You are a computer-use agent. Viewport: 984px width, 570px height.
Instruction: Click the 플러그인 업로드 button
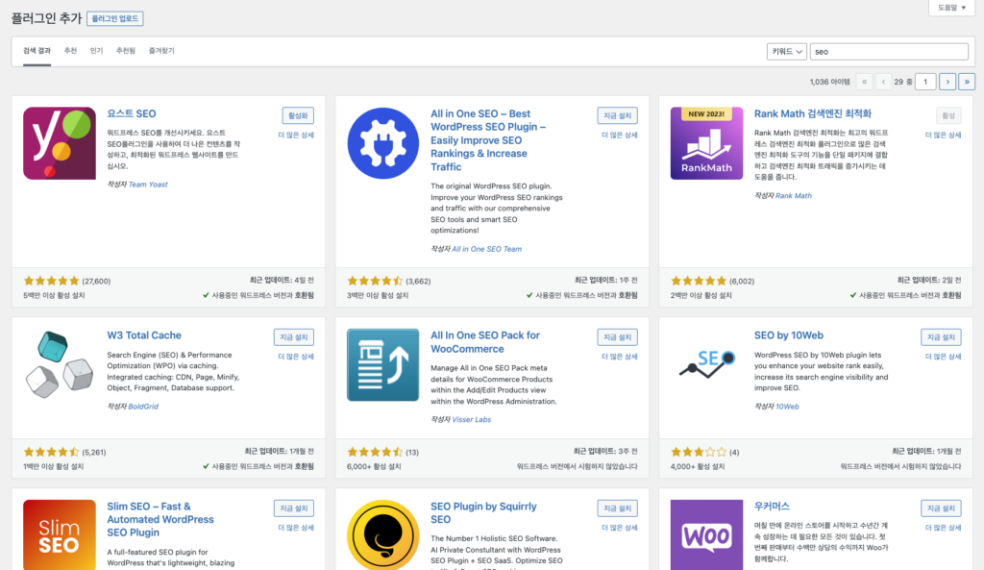115,19
